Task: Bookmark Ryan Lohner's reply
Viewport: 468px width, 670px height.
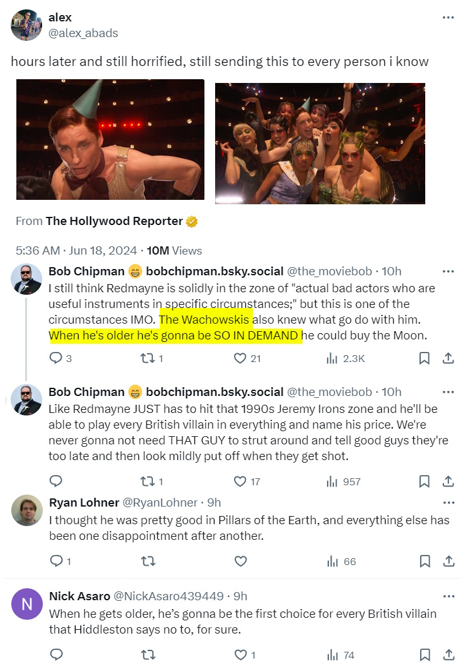Action: coord(425,561)
